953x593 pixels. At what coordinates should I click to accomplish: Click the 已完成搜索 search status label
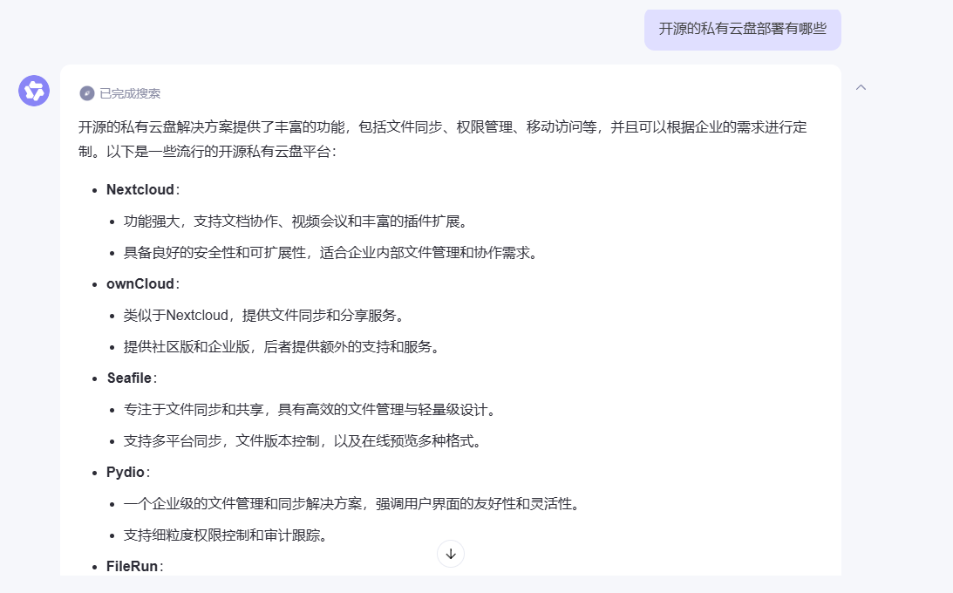pos(128,93)
